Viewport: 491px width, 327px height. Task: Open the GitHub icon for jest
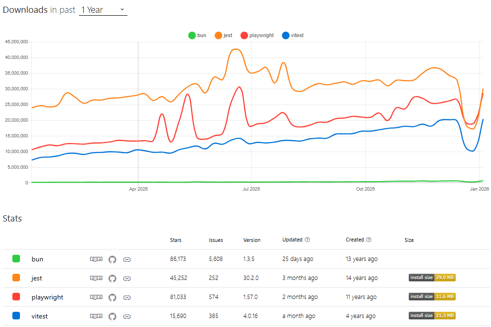(112, 279)
